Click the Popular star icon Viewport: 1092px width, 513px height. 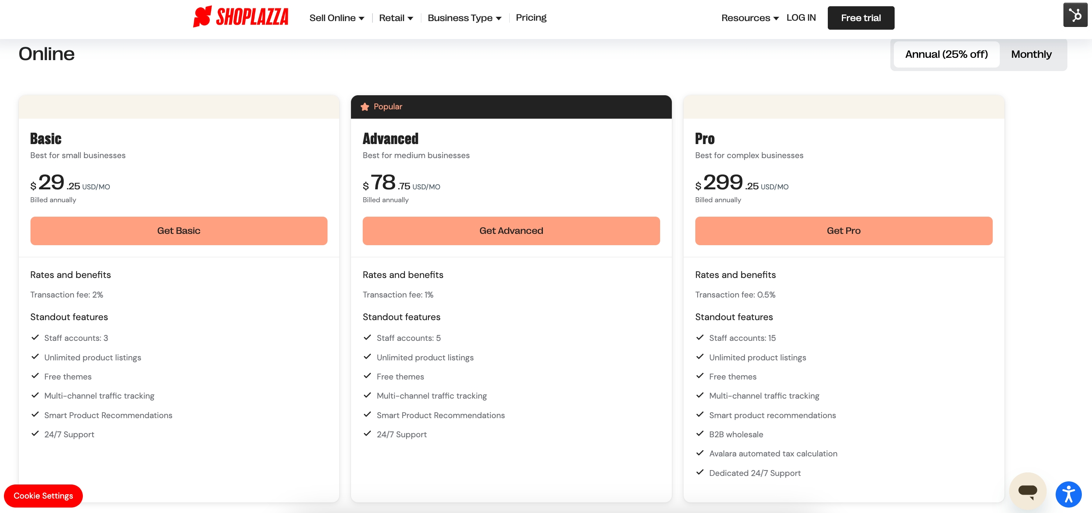pyautogui.click(x=365, y=107)
